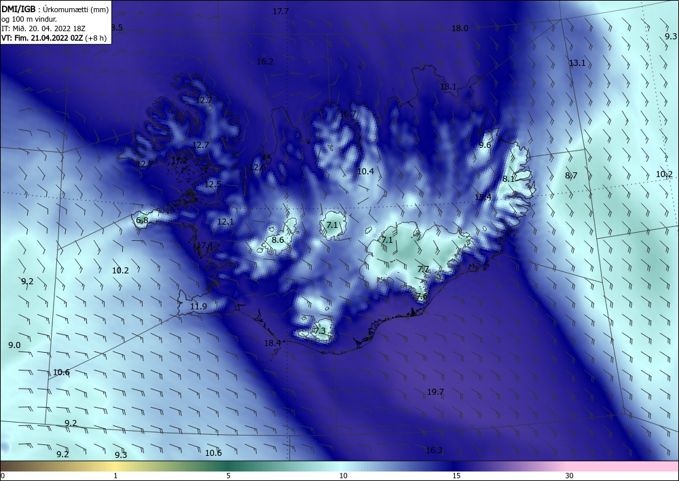Click the 16.3 value label

[434, 450]
